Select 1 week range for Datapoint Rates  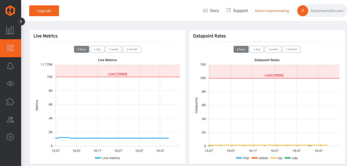click(273, 49)
